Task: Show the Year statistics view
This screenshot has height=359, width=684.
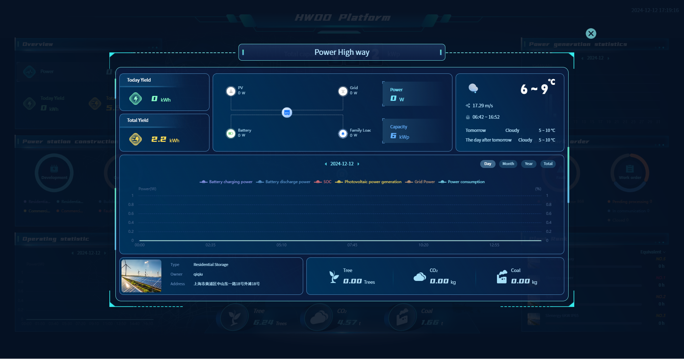Action: tap(529, 164)
